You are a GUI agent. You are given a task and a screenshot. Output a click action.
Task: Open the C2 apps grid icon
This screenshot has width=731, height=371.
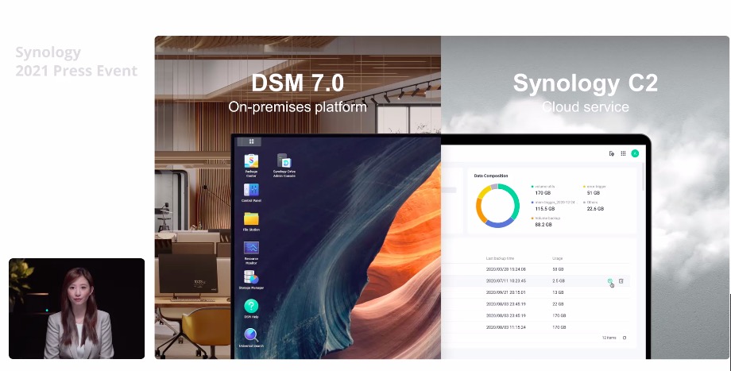[x=623, y=153]
